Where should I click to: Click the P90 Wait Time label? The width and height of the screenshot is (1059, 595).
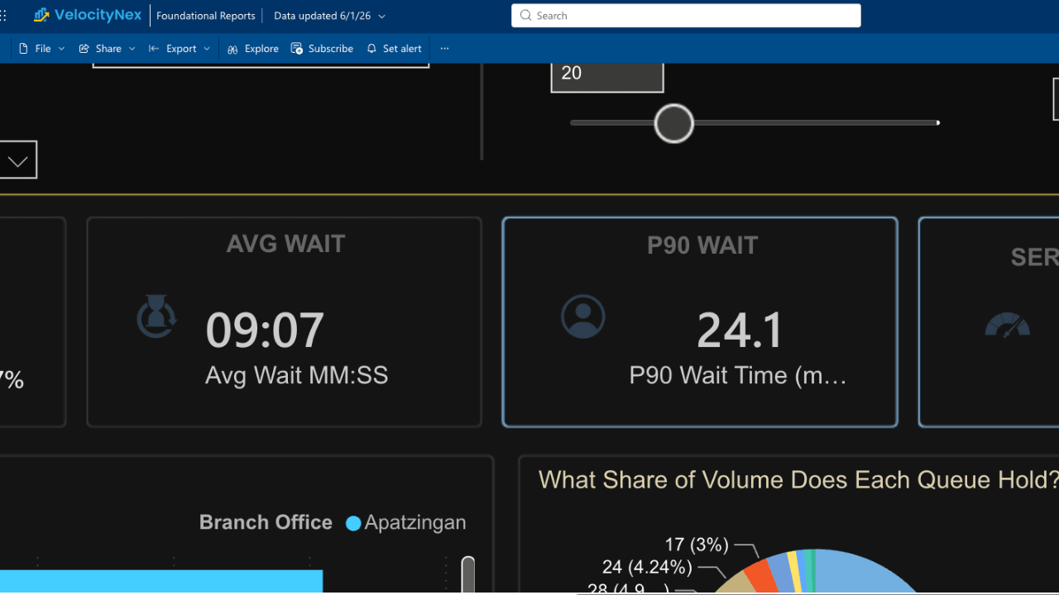click(738, 376)
